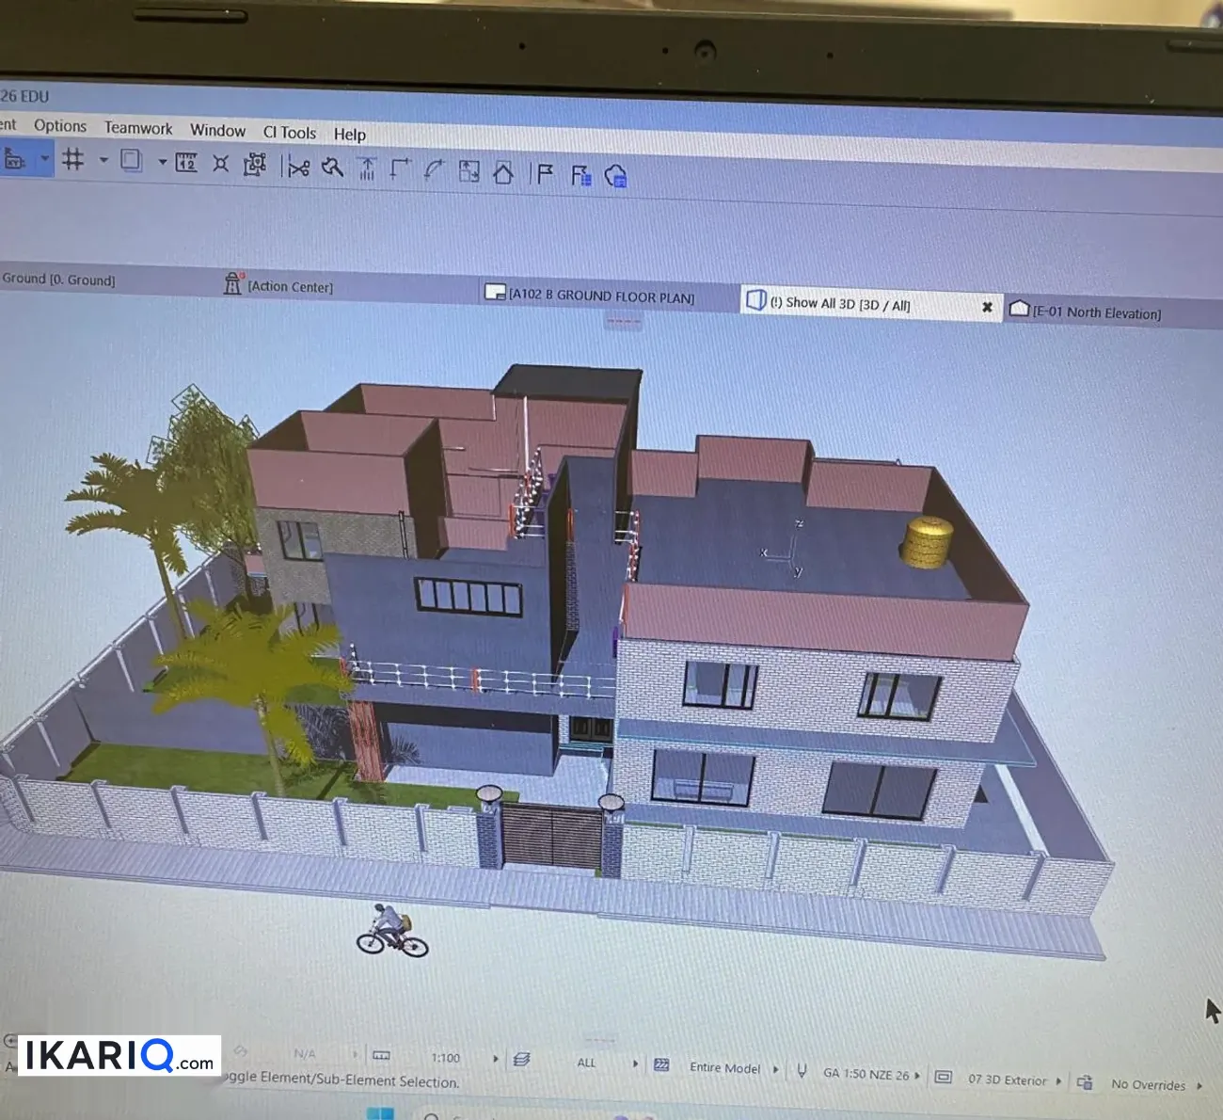Open the Window menu
This screenshot has width=1223, height=1120.
pyautogui.click(x=217, y=131)
